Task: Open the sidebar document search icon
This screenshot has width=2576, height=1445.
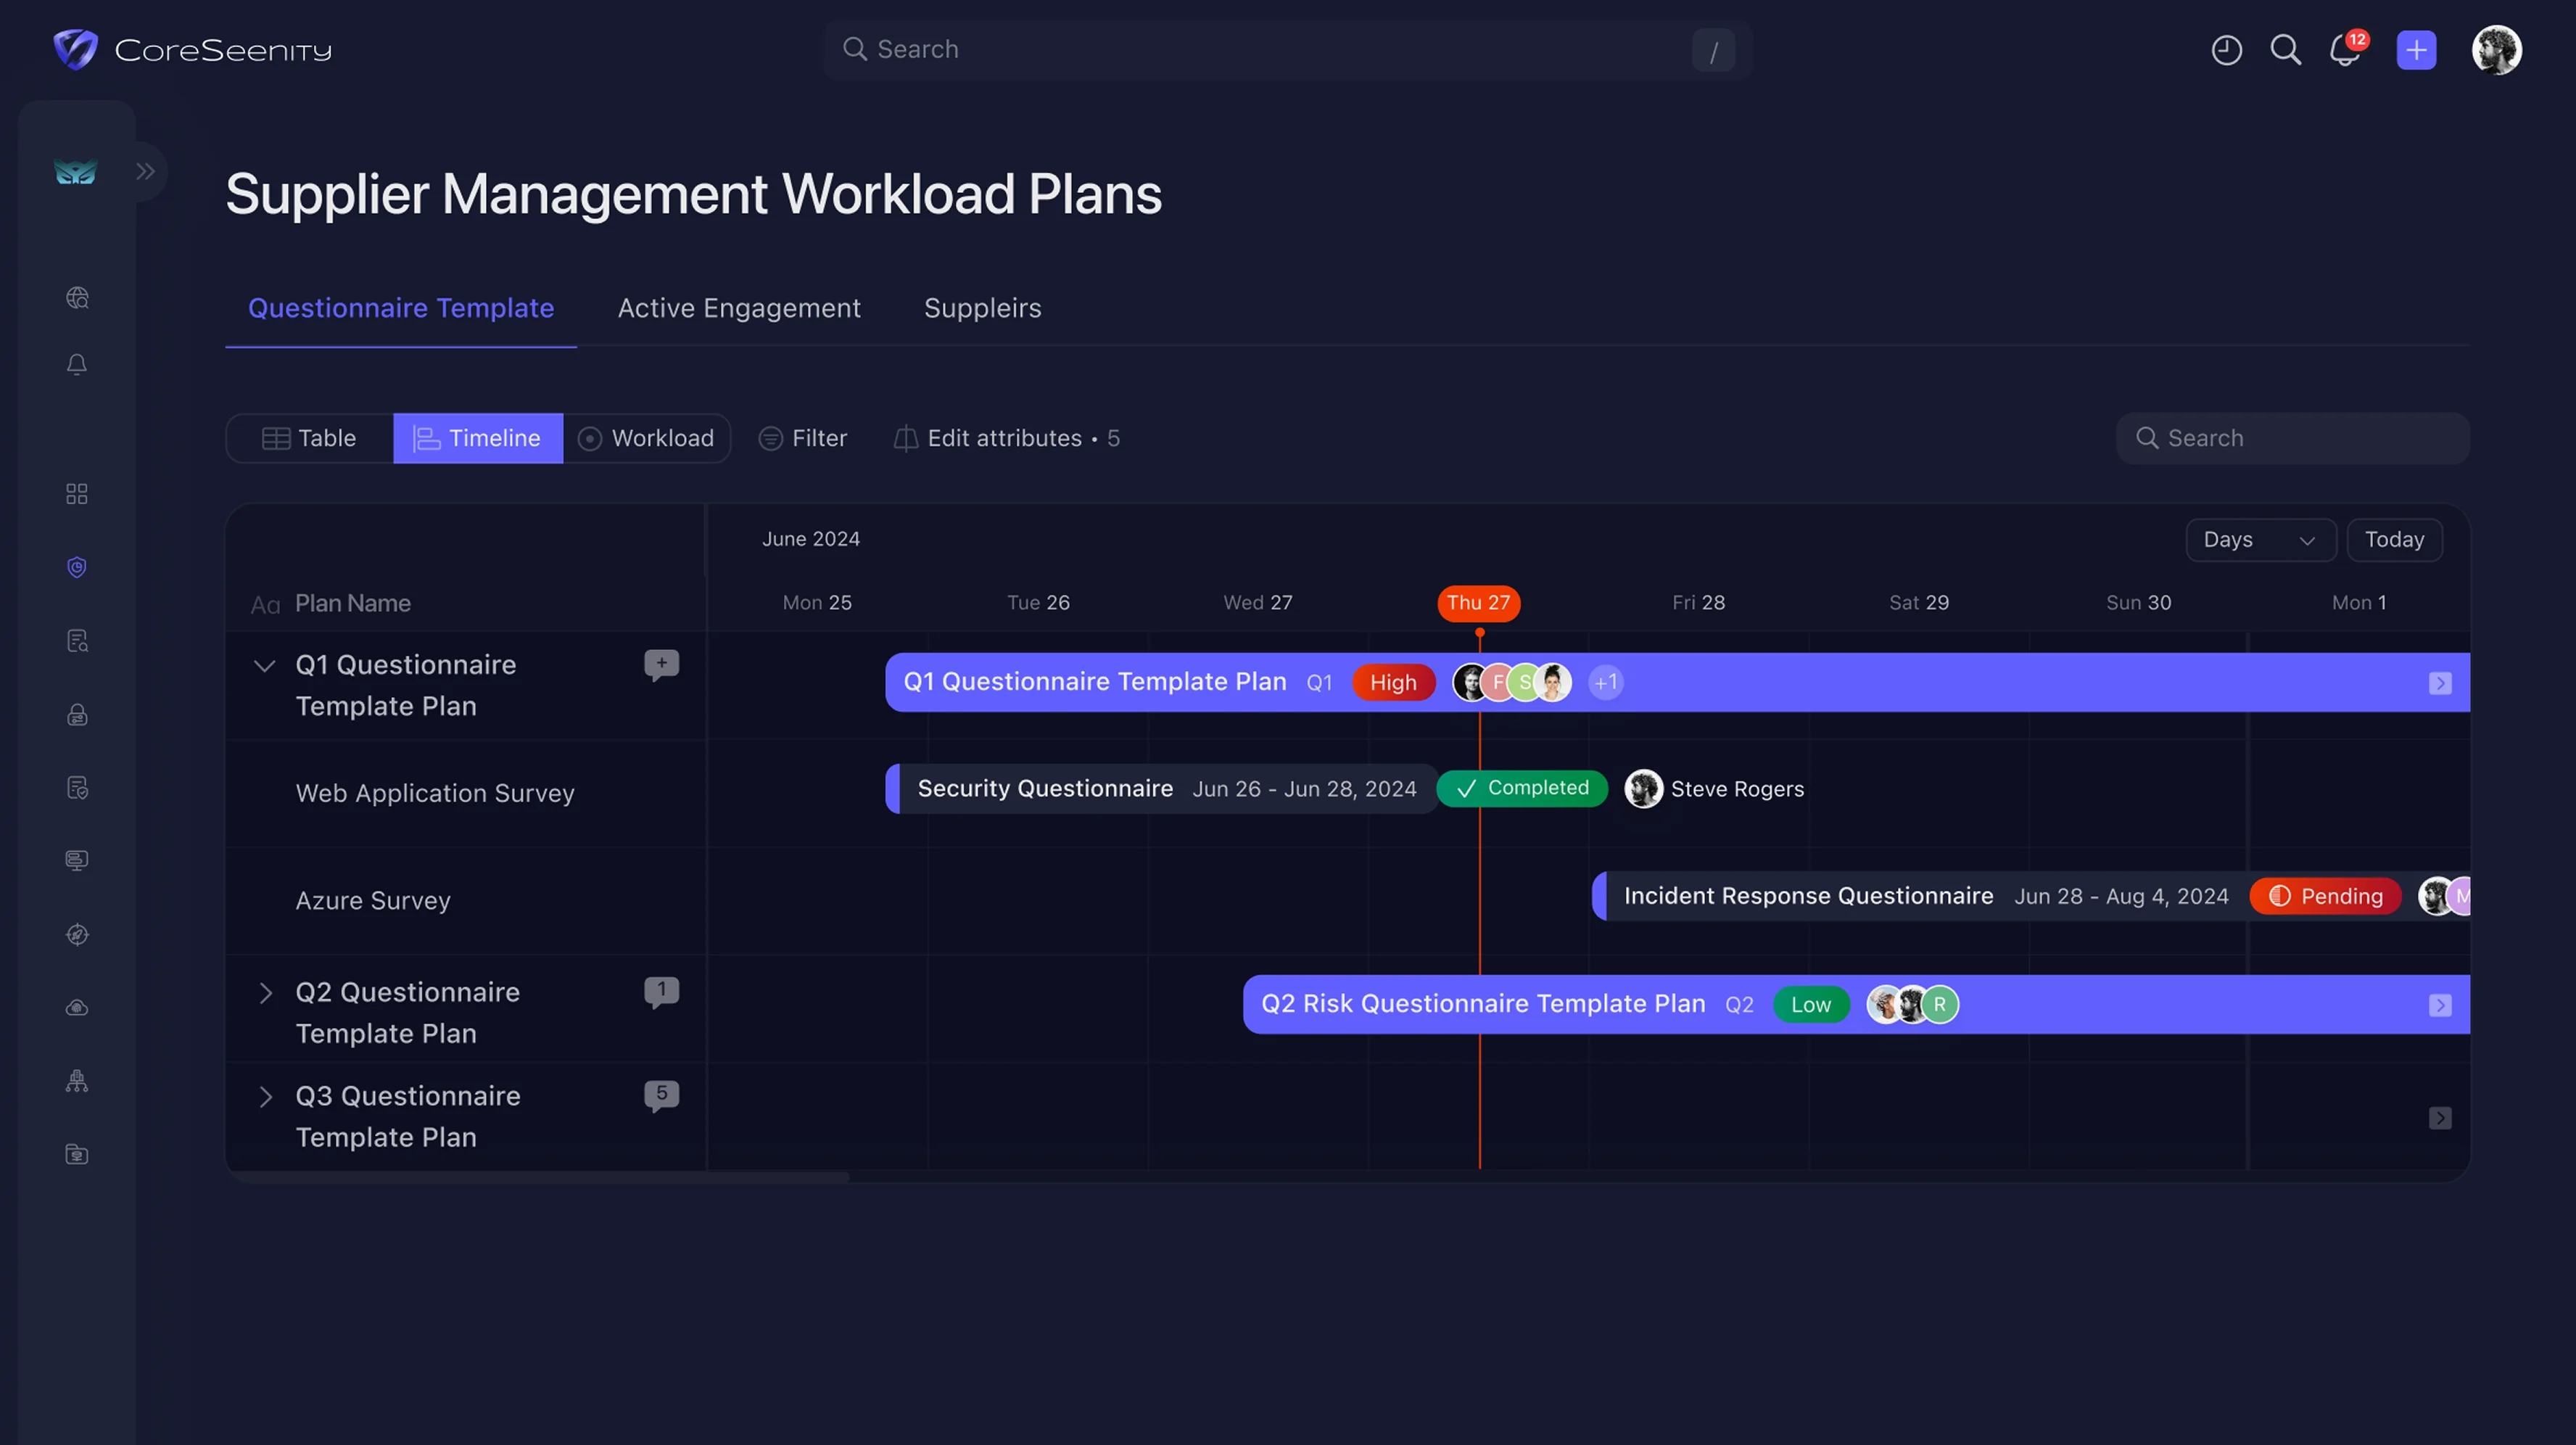Action: pos(77,641)
